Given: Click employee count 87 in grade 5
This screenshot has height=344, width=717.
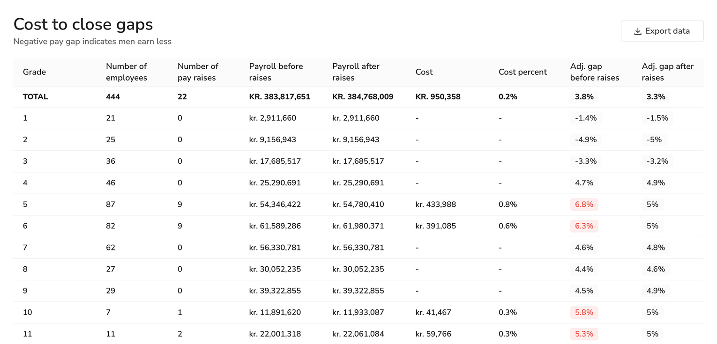Looking at the screenshot, I should click(111, 205).
